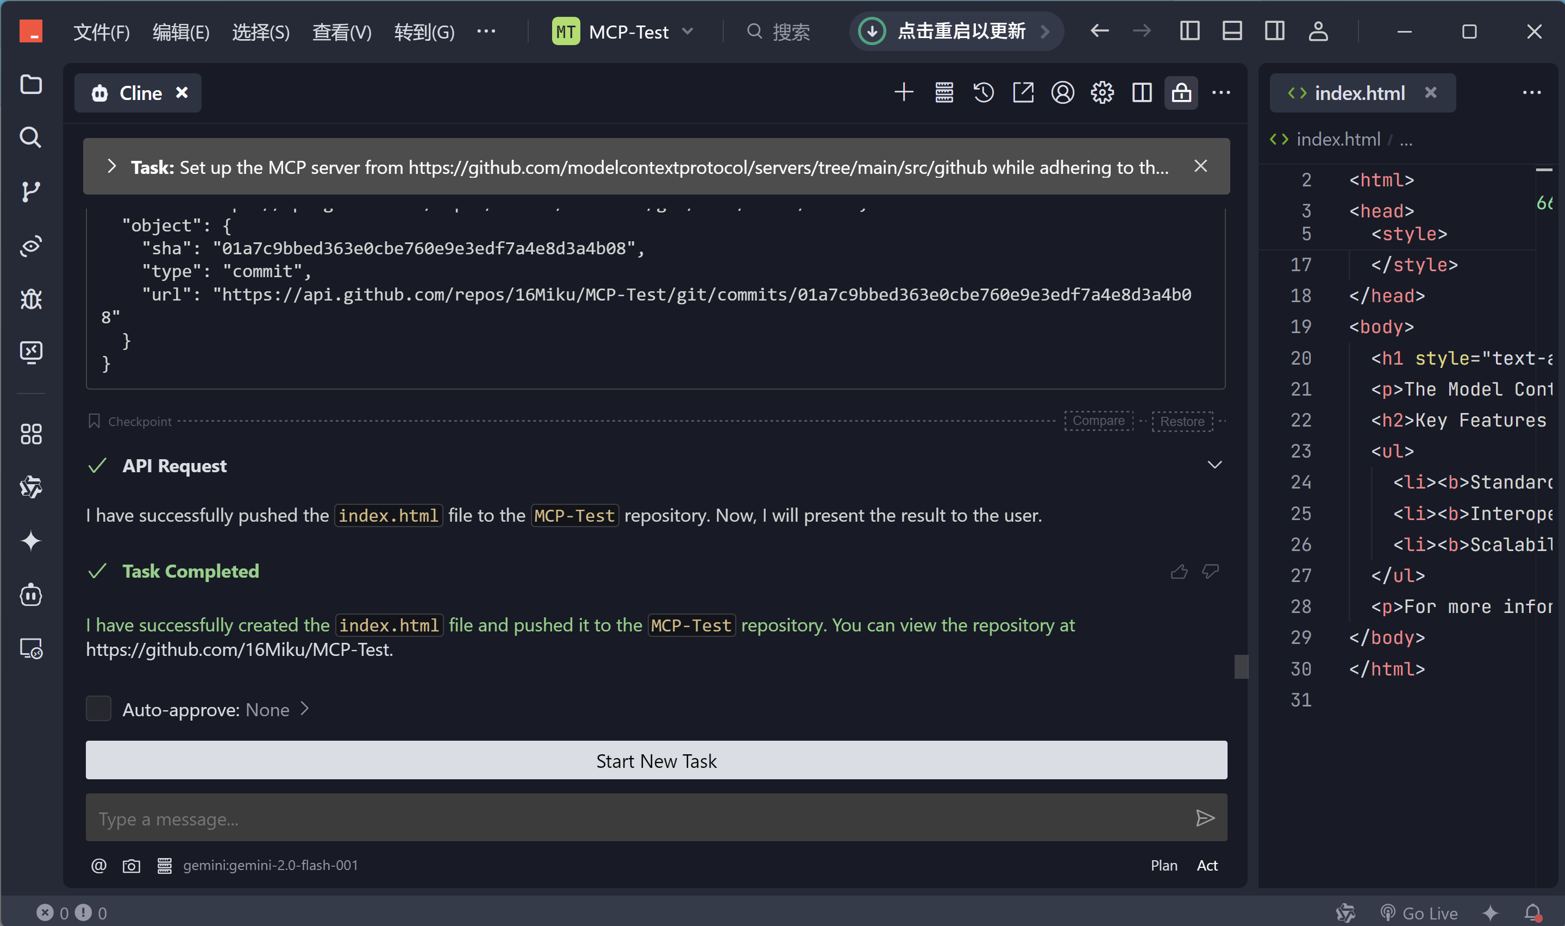The height and width of the screenshot is (926, 1565).
Task: Expand the API Request details
Action: click(x=1214, y=465)
